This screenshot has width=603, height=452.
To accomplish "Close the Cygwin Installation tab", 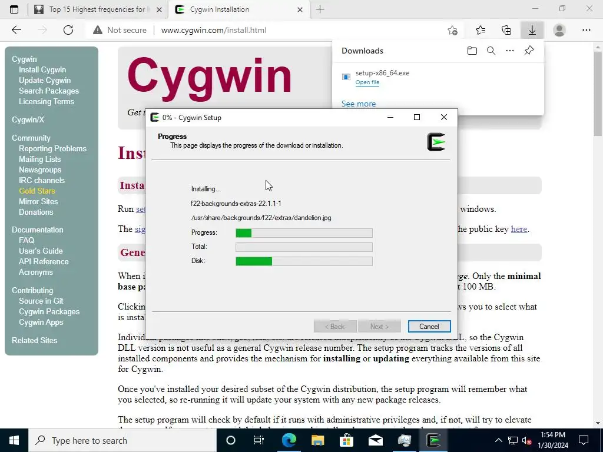I will (x=300, y=9).
